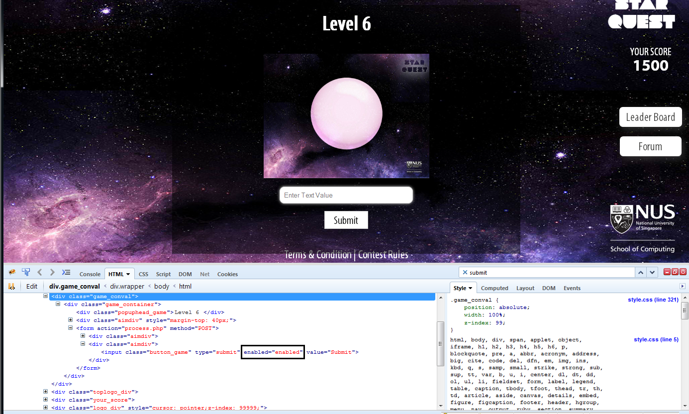Click the .game_conval selector text
The height and width of the screenshot is (414, 689).
472,300
